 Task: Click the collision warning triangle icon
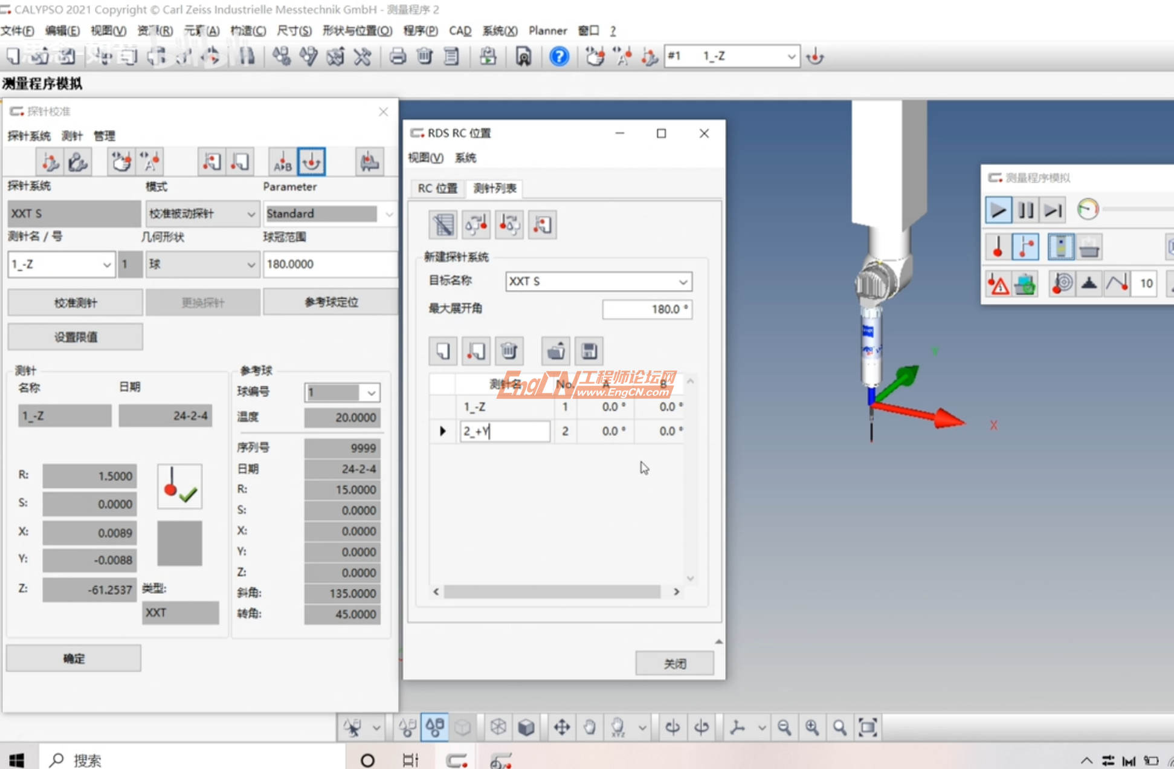pyautogui.click(x=998, y=284)
